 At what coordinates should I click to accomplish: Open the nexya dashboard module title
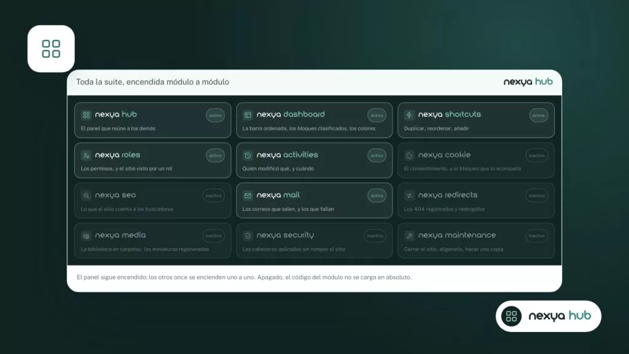click(291, 114)
